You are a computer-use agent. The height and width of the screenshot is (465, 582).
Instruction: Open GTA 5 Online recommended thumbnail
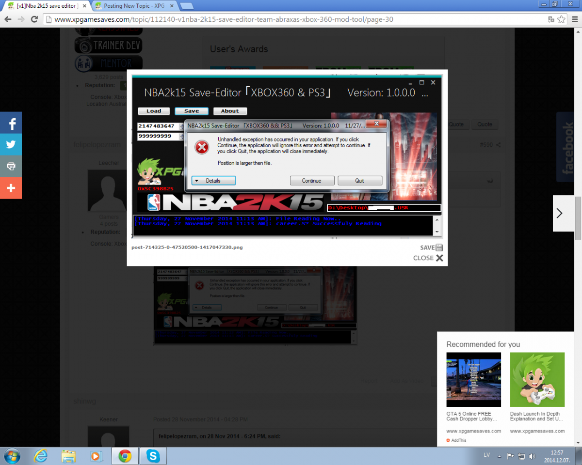click(473, 379)
